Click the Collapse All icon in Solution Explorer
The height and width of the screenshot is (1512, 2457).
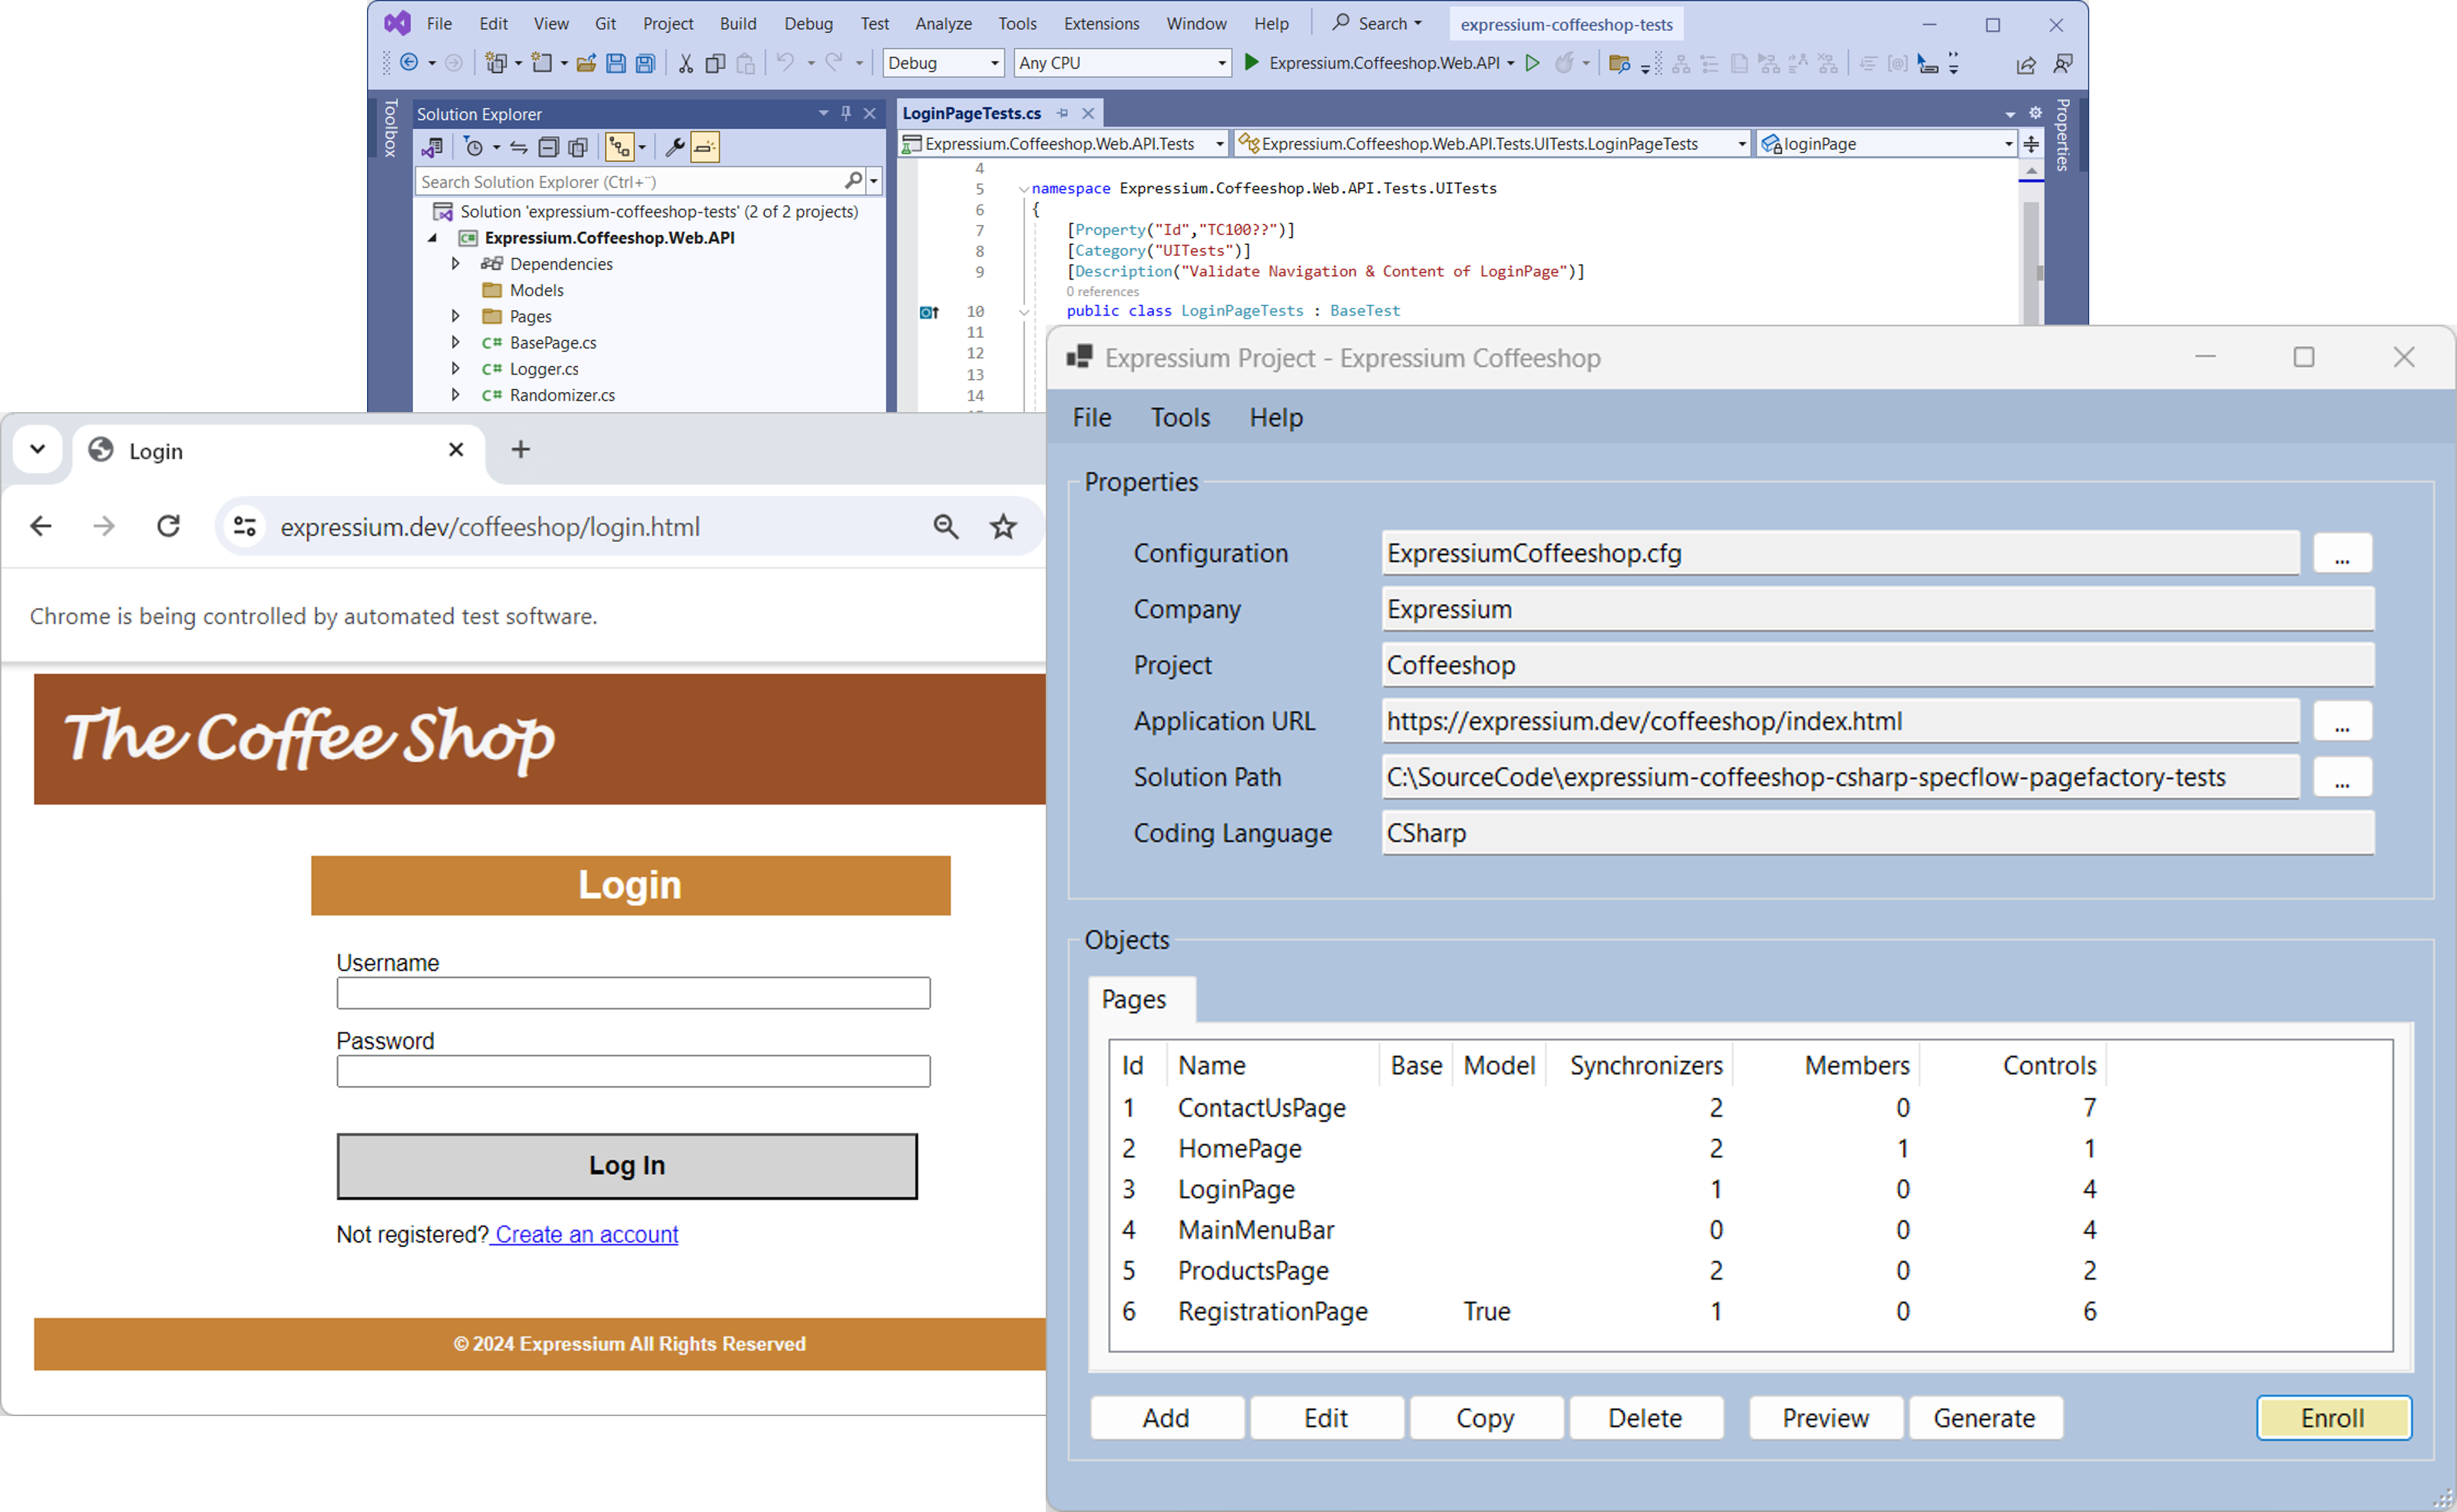pyautogui.click(x=548, y=148)
